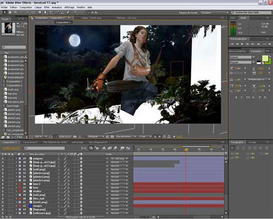
Task: Switch to Composition 2 timeline tab
Action: (x=30, y=142)
